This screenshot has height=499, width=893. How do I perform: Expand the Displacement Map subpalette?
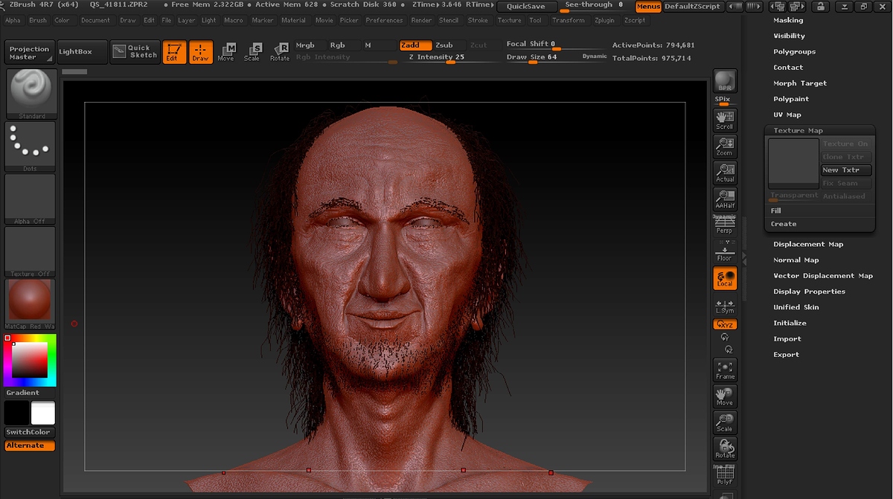pyautogui.click(x=808, y=244)
